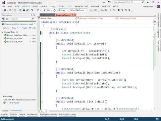The width and height of the screenshot is (161, 121).
Task: Collapse Default_Int_IsZero method outline
Action: pos(42,44)
